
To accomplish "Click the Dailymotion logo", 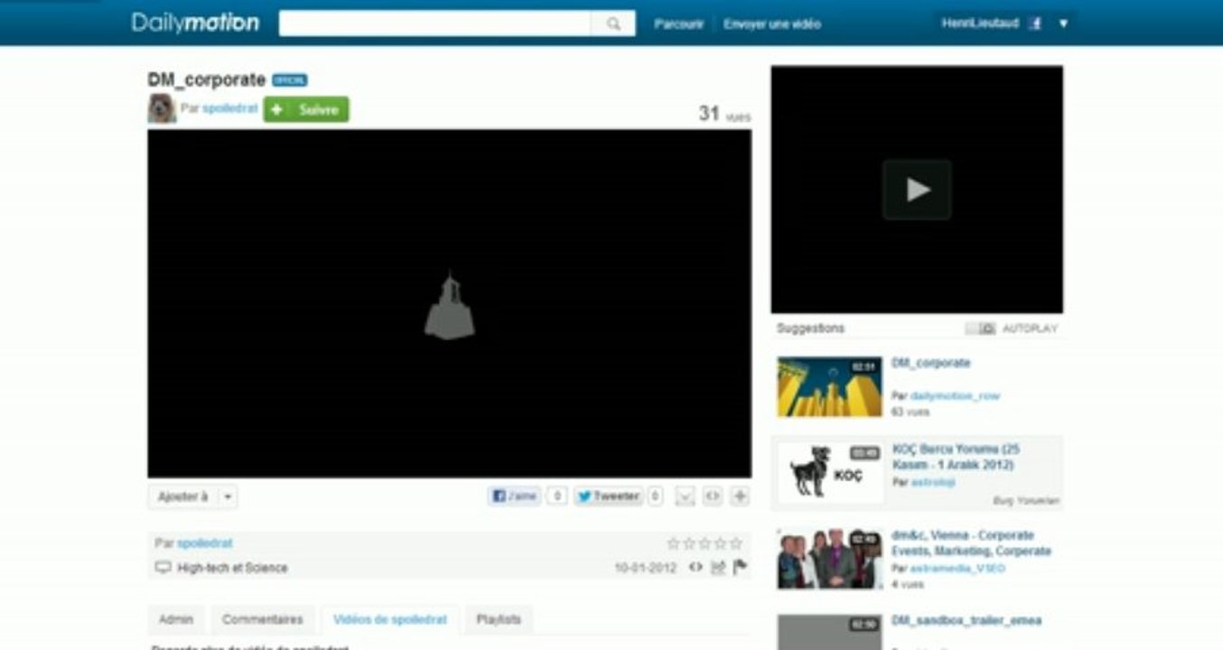I will point(195,23).
